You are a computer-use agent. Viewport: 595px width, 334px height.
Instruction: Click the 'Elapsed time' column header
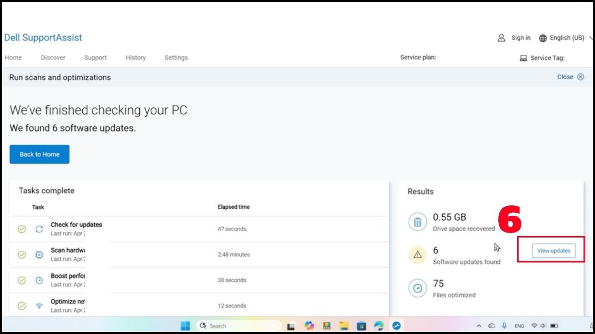[x=234, y=207]
